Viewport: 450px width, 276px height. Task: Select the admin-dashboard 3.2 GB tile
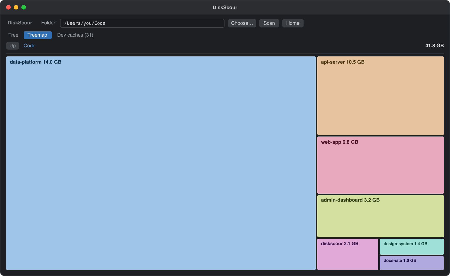pos(381,216)
